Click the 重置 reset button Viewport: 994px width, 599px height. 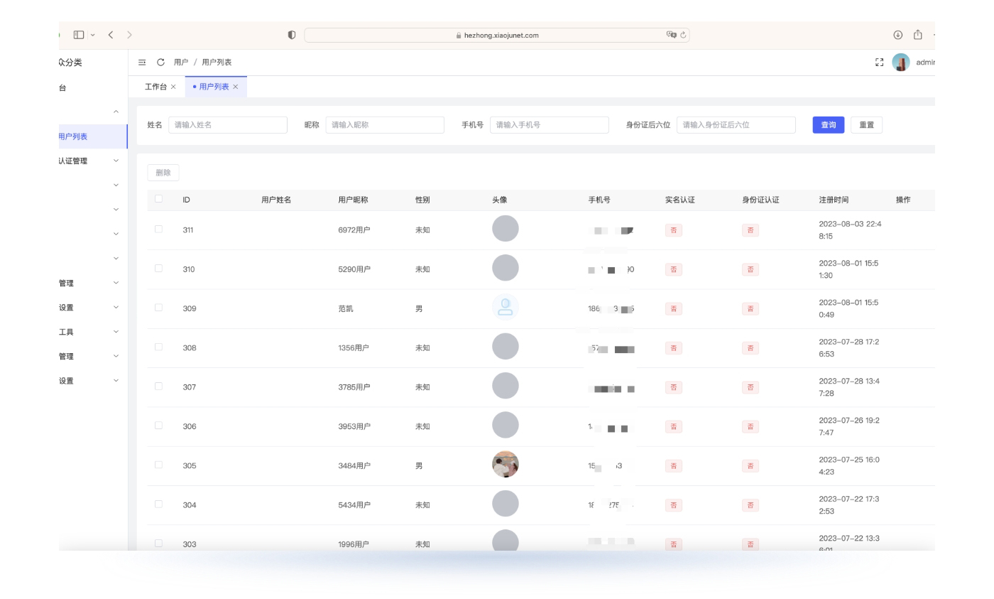coord(866,125)
